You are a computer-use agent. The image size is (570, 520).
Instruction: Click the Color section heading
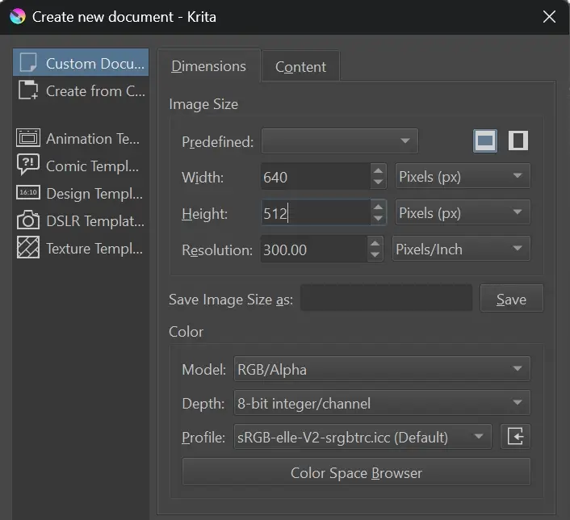[x=187, y=332]
